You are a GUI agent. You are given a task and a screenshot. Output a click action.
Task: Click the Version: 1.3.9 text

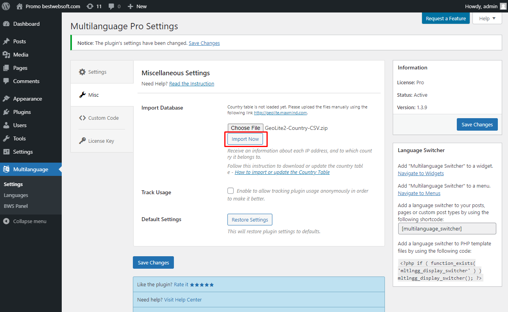pos(412,107)
